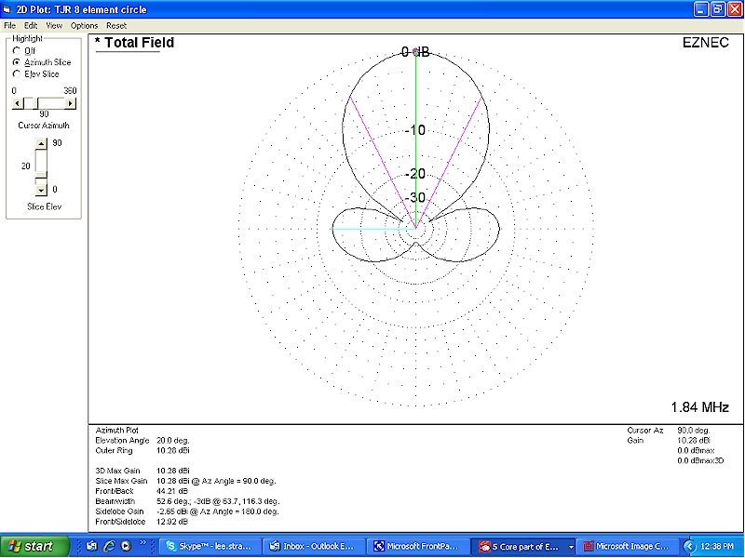The width and height of the screenshot is (745, 558).
Task: Click the Cursor Azimuth slider left arrow
Action: coord(17,102)
